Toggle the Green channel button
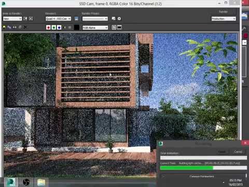 coord(54,28)
